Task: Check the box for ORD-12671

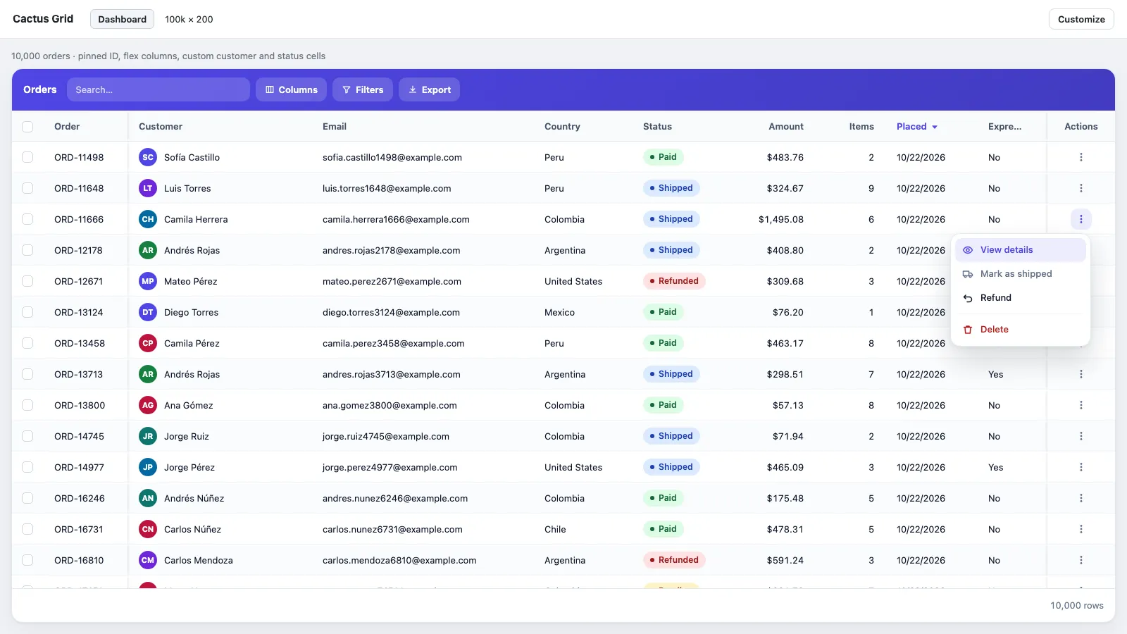Action: click(27, 281)
